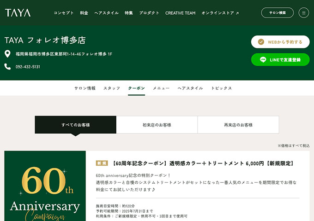Click the TAYA フォレオ博多店 heading

coord(45,40)
